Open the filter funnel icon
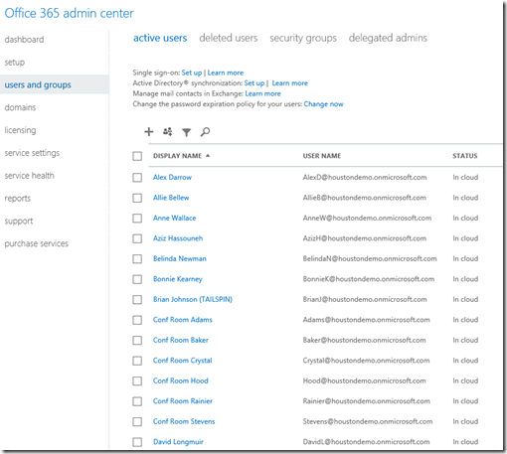 pyautogui.click(x=187, y=132)
